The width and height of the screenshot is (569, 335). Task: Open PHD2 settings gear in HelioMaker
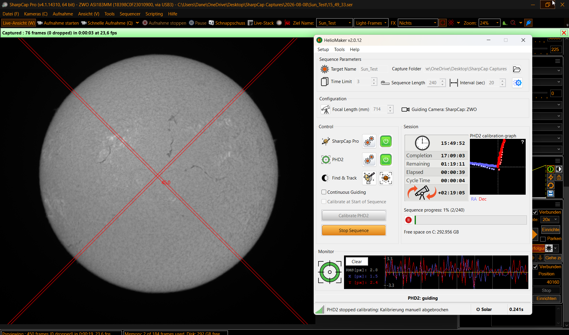pyautogui.click(x=369, y=160)
